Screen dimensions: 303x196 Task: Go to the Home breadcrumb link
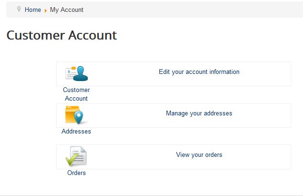pyautogui.click(x=33, y=10)
